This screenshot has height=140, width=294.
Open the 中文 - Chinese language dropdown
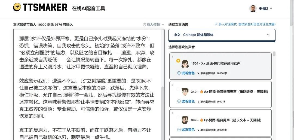pyautogui.click(x=222, y=35)
